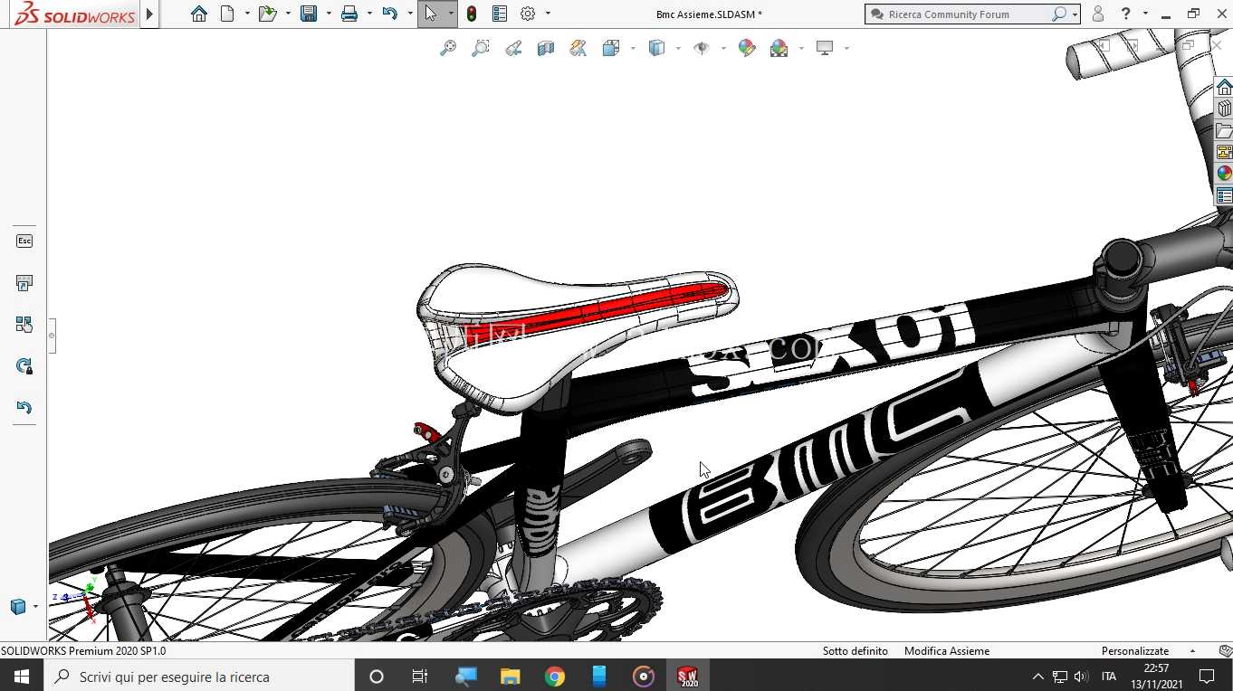Click the Esc button in left toolbar

[24, 241]
